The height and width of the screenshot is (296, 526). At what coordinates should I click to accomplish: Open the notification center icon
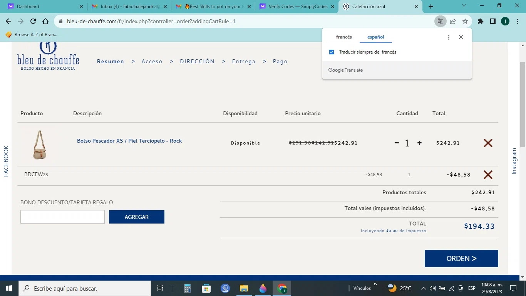[x=513, y=288]
